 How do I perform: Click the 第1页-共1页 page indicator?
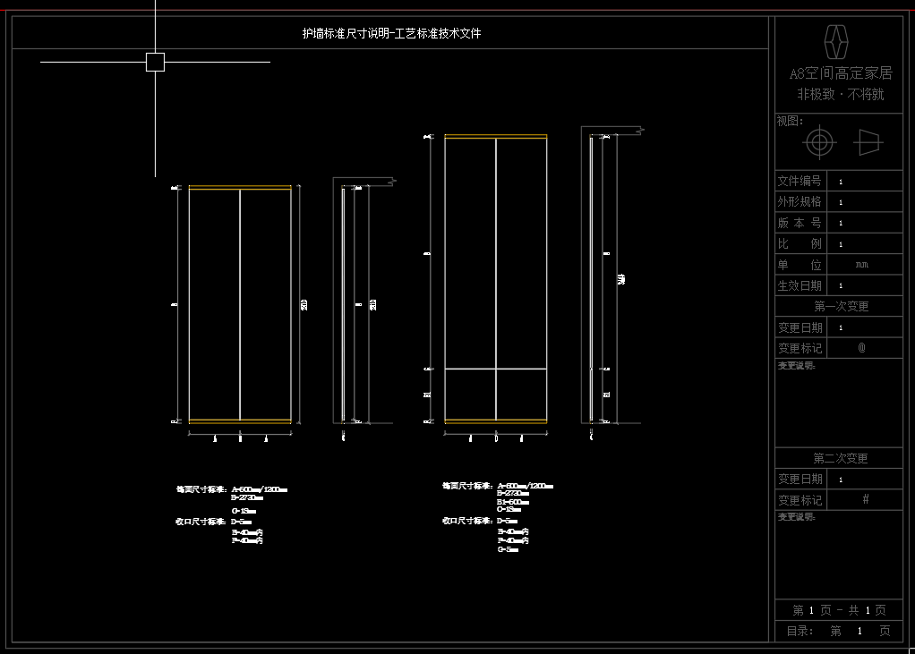click(839, 610)
